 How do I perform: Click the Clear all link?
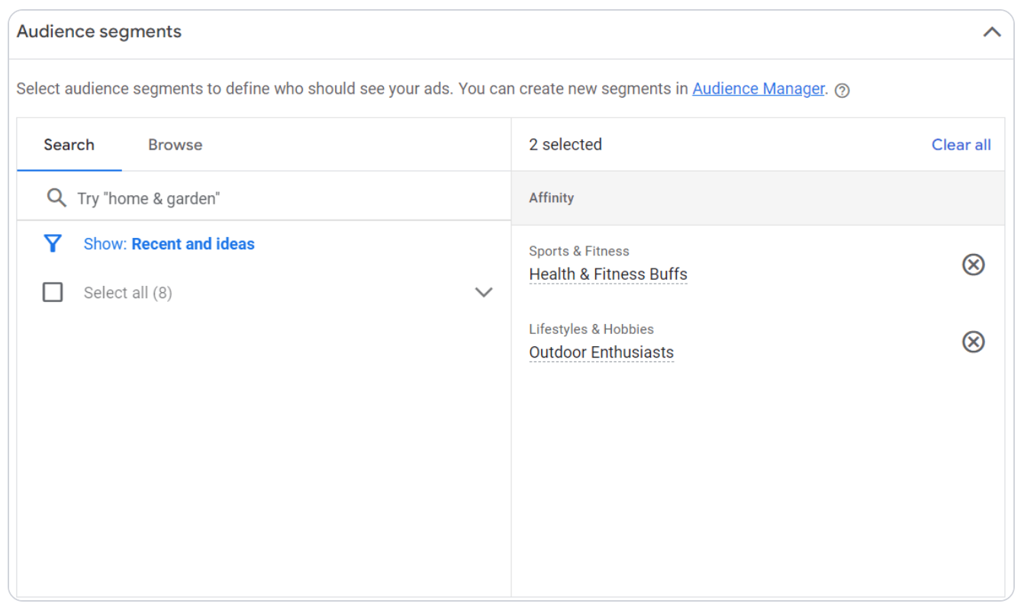(961, 144)
